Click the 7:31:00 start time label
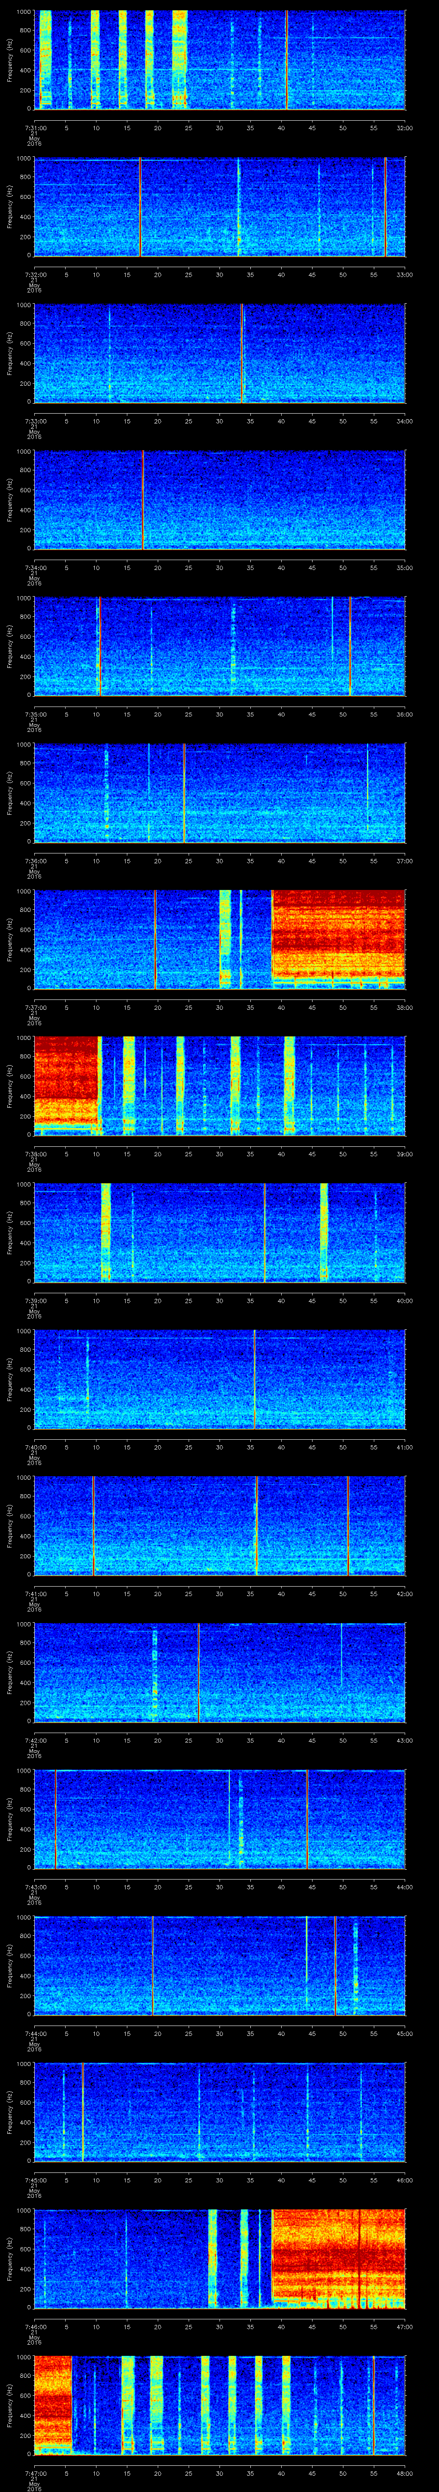 point(35,128)
